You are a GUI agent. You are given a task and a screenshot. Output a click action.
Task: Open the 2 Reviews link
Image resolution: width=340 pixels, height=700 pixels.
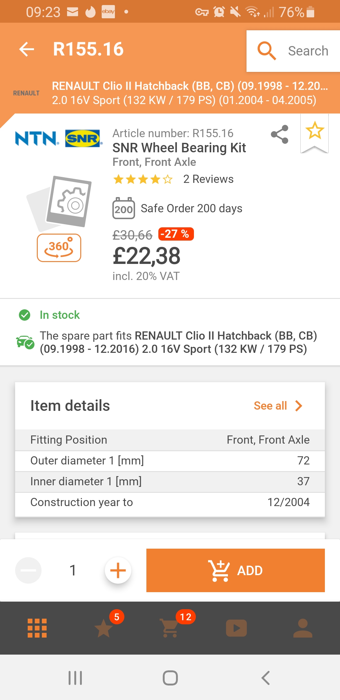pos(208,179)
